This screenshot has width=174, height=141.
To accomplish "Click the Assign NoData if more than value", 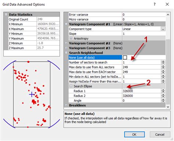I will (142, 82).
